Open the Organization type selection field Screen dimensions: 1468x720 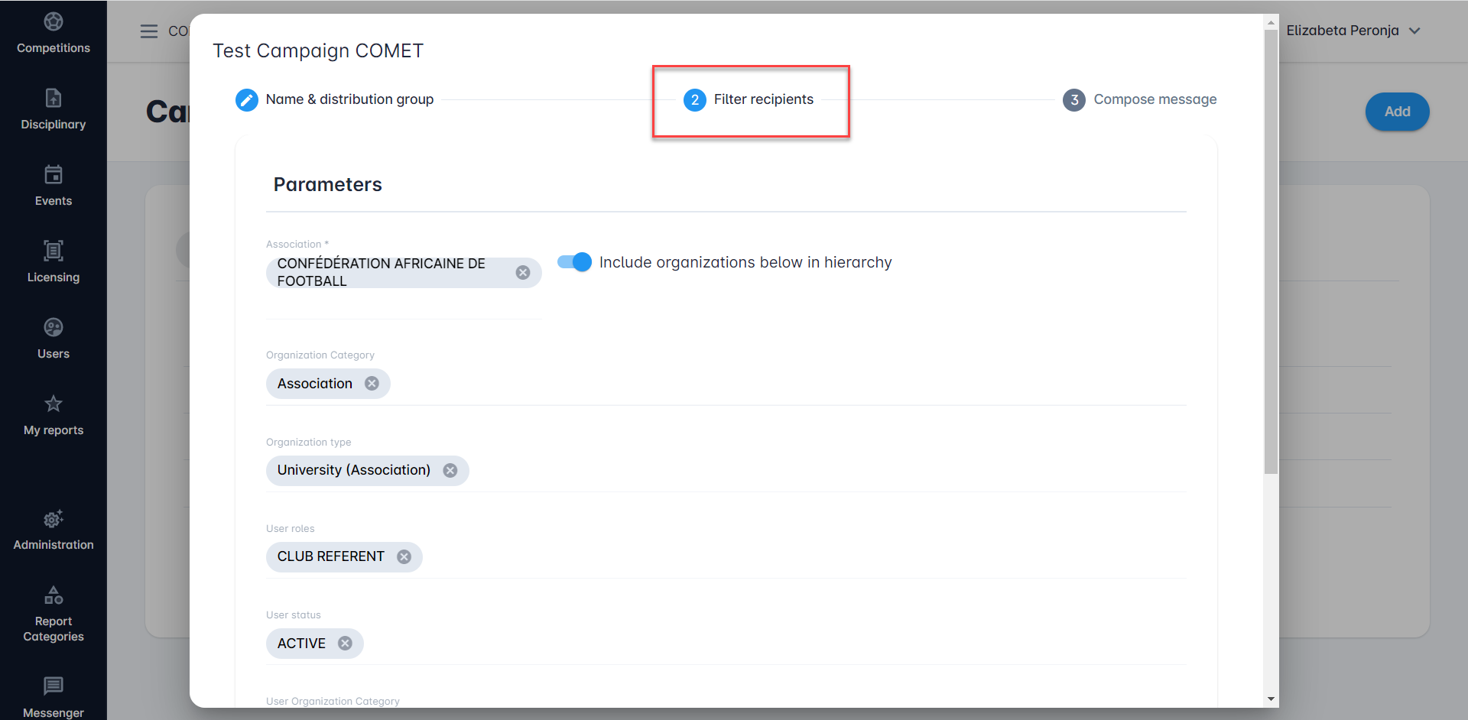tap(765, 471)
